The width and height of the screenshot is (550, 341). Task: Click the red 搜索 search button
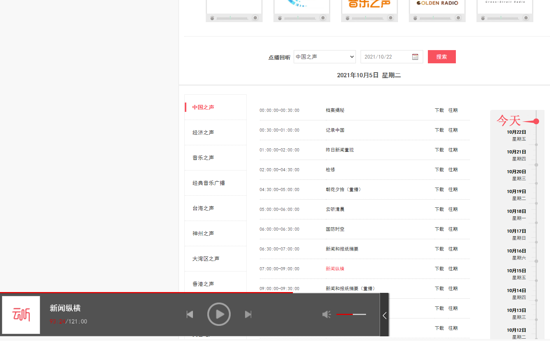coord(441,57)
